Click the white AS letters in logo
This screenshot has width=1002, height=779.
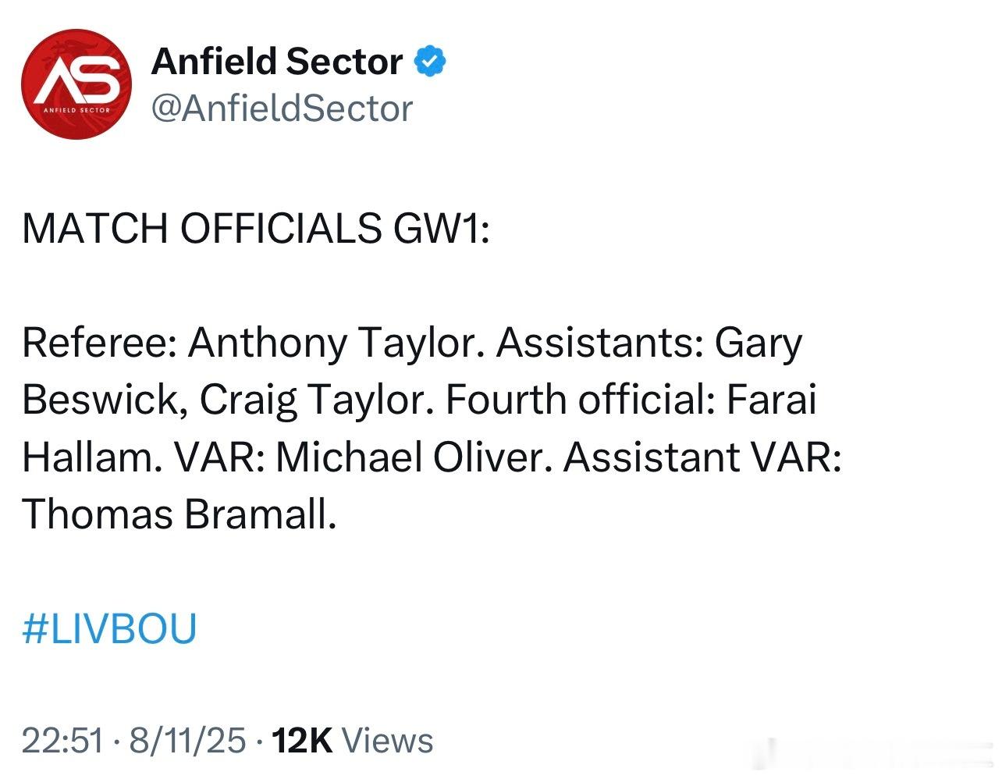coord(76,78)
